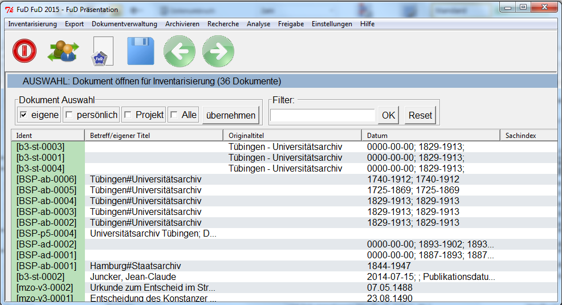
Task: Sort by the Sachindex column header
Action: coord(529,136)
